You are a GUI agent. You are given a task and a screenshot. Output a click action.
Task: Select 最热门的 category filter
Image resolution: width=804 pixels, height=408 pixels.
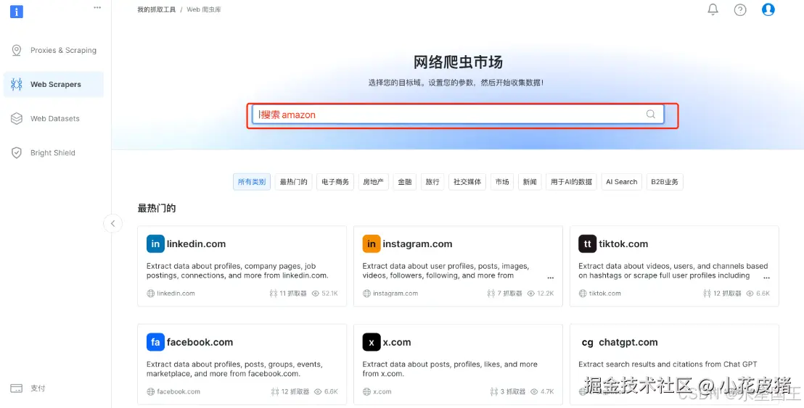click(293, 182)
